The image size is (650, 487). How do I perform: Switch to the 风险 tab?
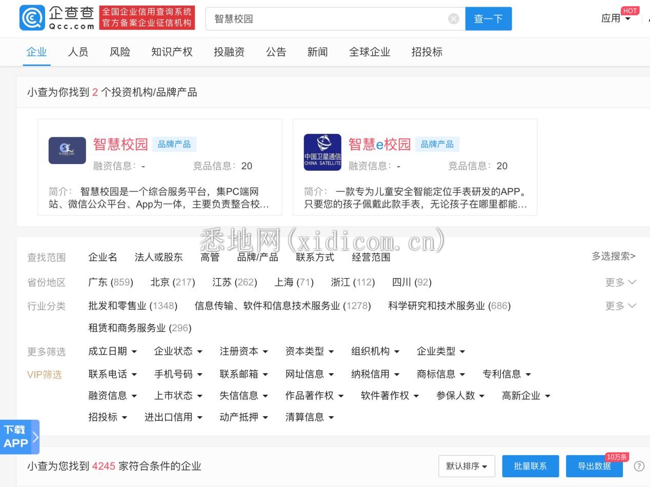[x=120, y=52]
